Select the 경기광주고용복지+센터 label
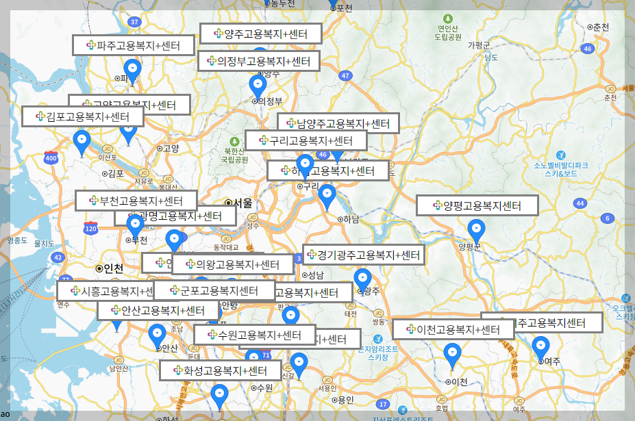Screen dimensions: 635x421 point(364,255)
